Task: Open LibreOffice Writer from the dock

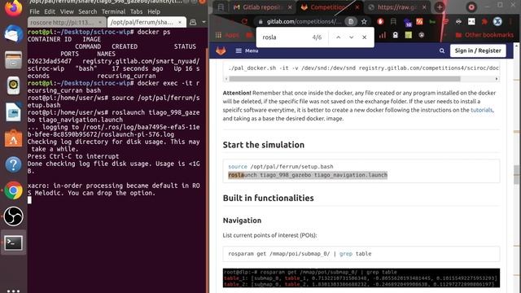Action: 13,112
